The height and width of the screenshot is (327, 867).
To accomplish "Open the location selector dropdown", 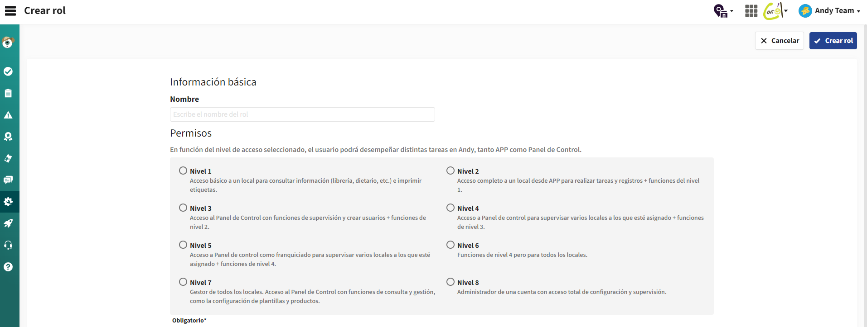I will 723,11.
